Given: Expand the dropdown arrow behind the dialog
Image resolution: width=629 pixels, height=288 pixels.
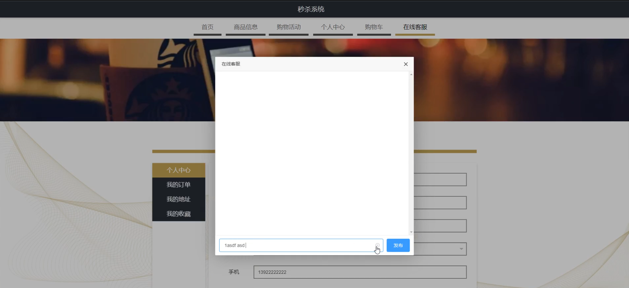Looking at the screenshot, I should [461, 249].
